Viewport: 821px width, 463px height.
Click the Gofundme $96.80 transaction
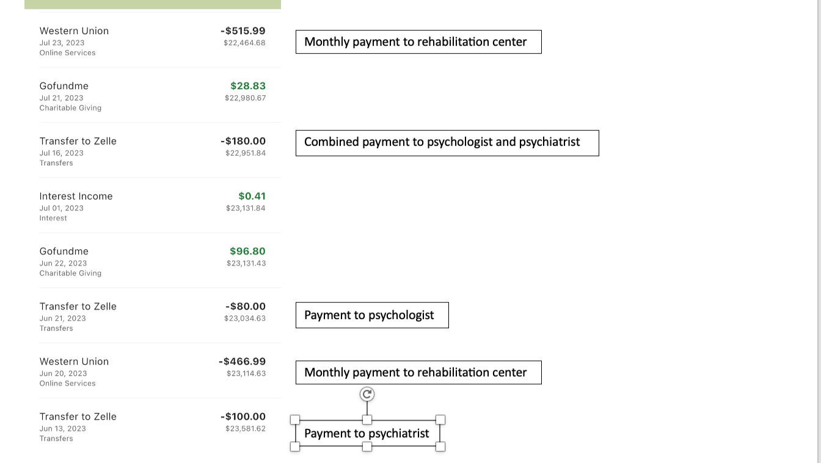pos(153,261)
